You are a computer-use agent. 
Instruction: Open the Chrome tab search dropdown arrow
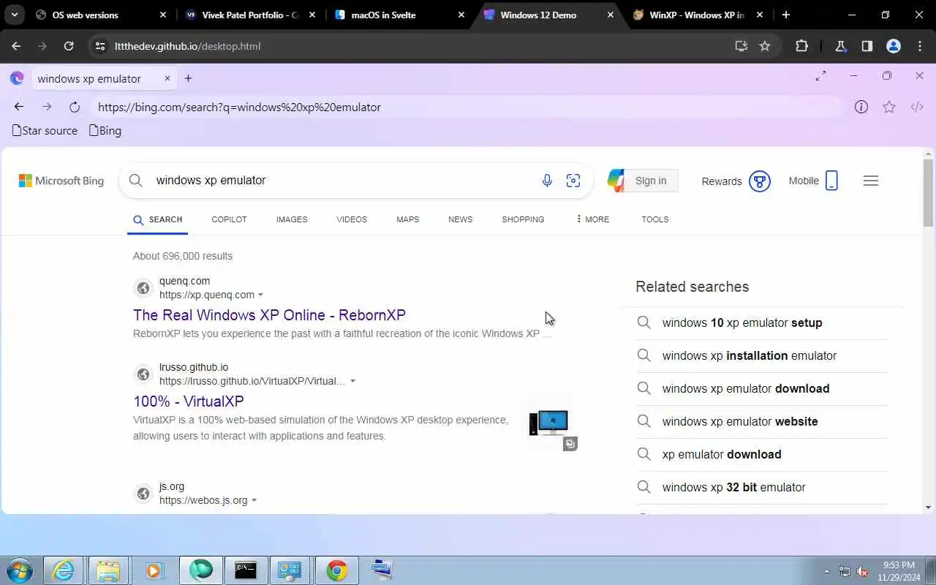(x=14, y=15)
